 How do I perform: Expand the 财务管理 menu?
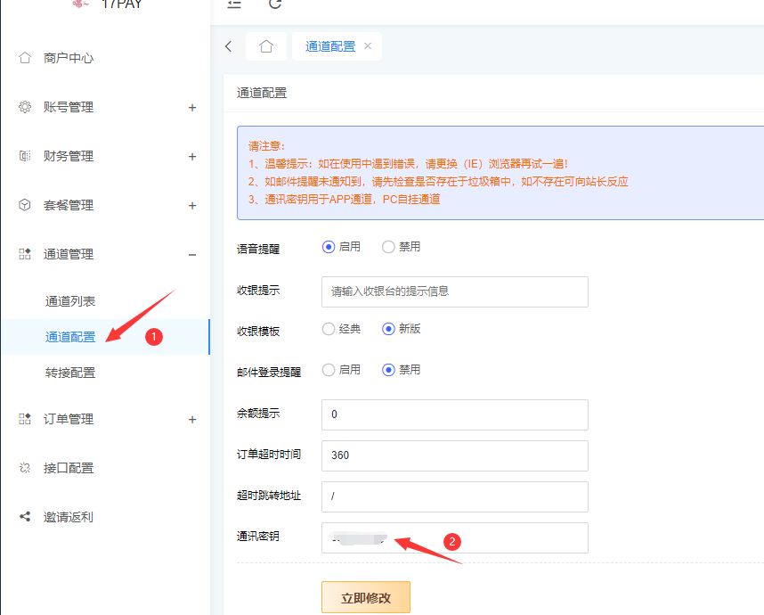69,156
